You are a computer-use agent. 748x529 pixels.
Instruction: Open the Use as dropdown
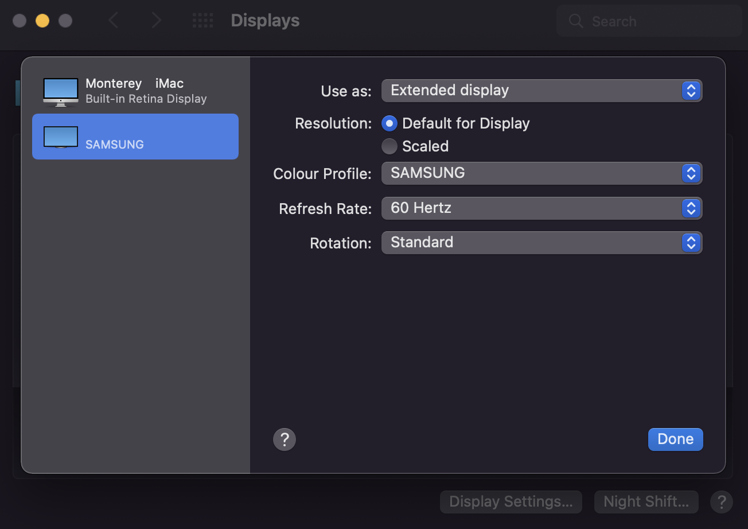[x=541, y=91]
